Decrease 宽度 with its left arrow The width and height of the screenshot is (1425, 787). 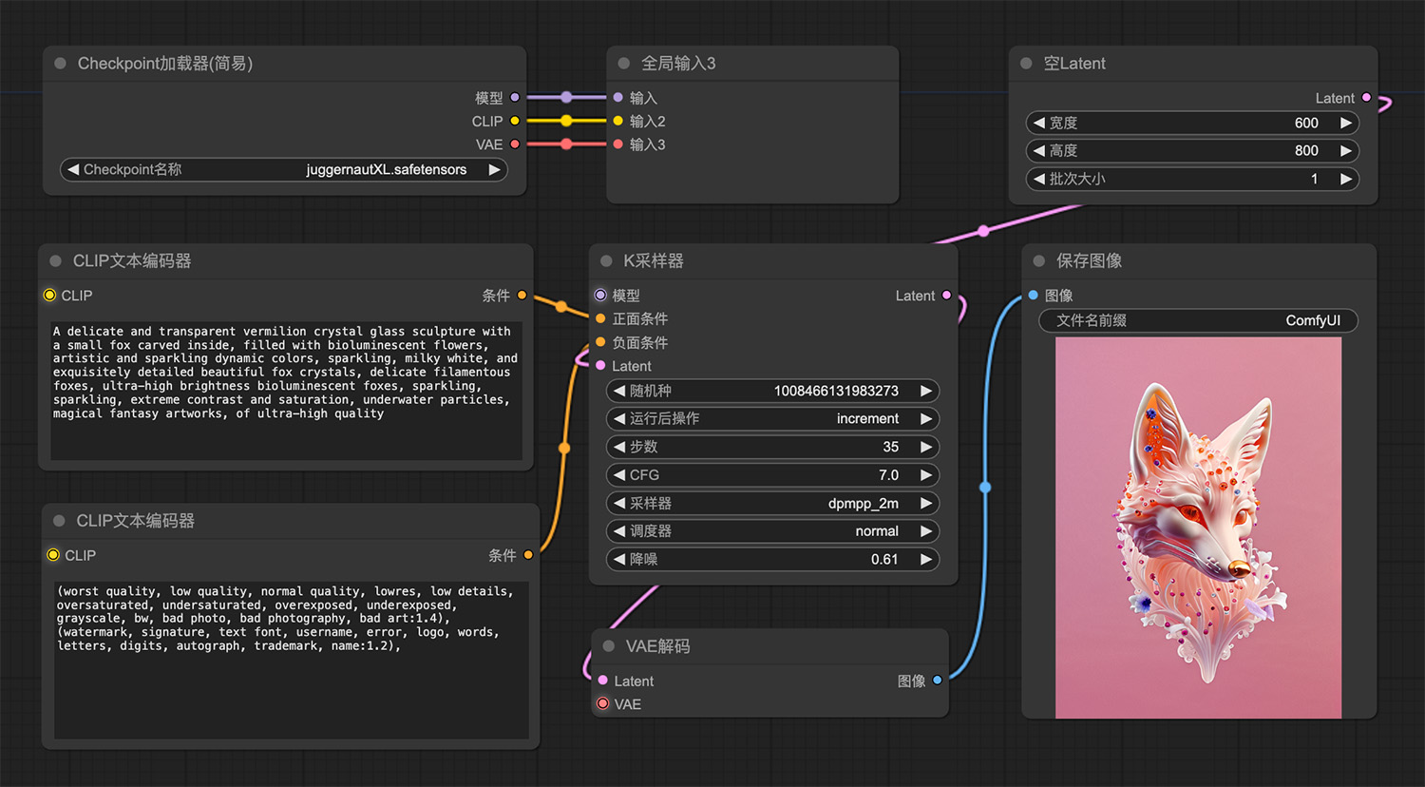(1039, 124)
